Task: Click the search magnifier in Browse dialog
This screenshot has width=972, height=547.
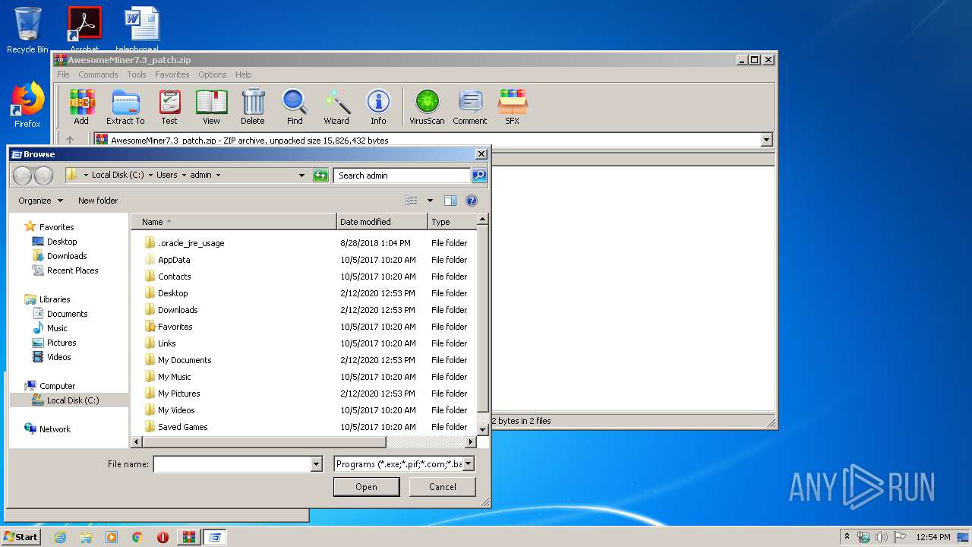Action: tap(479, 175)
